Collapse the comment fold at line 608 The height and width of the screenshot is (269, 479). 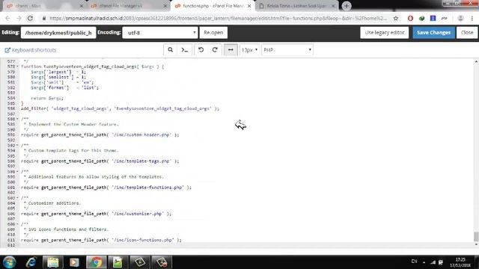17,224
